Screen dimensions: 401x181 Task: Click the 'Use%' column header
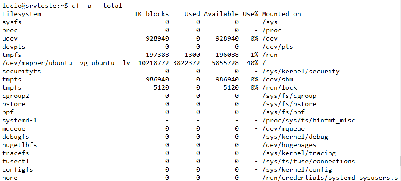click(x=250, y=14)
